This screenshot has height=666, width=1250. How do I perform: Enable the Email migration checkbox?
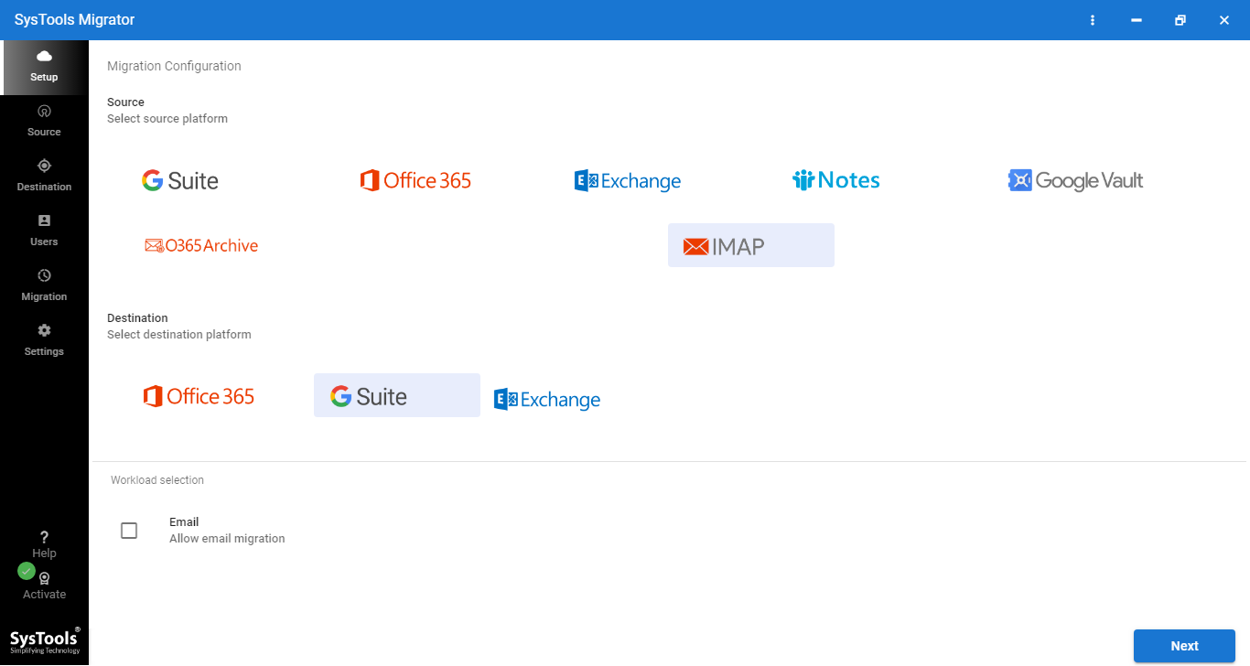(129, 531)
